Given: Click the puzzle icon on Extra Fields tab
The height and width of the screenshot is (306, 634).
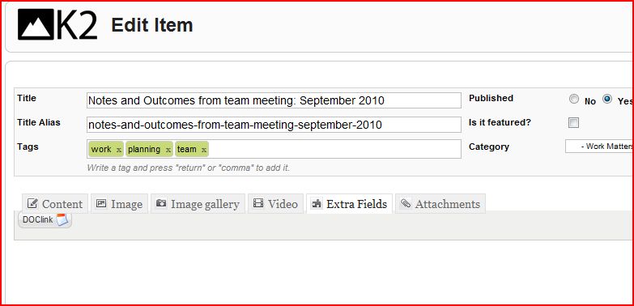Looking at the screenshot, I should (317, 203).
